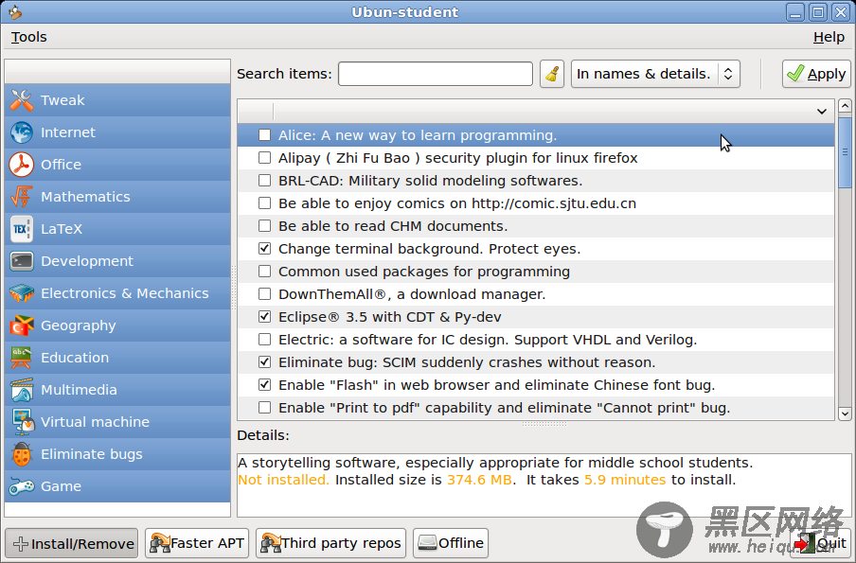
Task: Click the Faster APT button
Action: (x=197, y=543)
